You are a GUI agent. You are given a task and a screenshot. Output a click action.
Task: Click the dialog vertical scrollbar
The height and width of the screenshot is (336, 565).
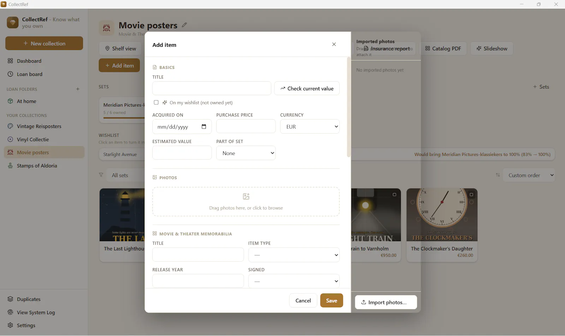pos(349,107)
